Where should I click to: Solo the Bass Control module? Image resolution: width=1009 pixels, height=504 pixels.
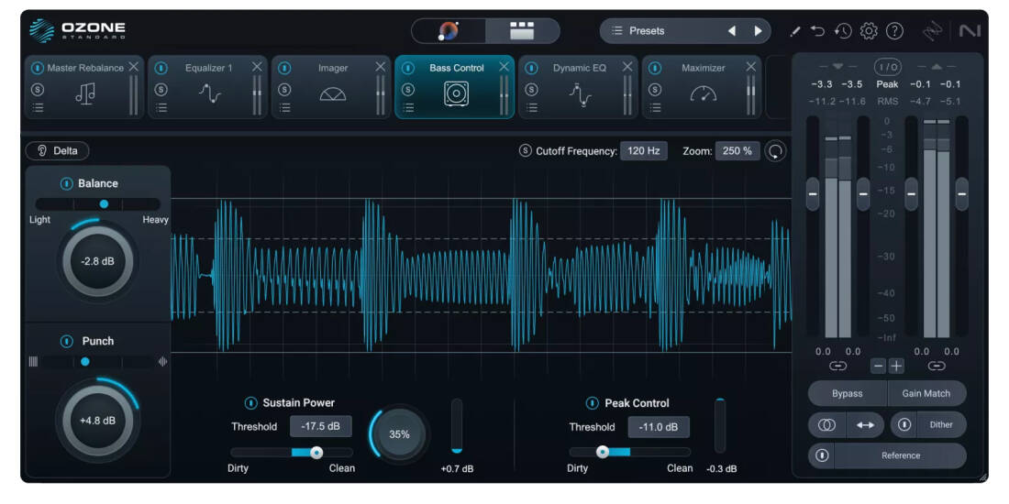[x=408, y=90]
